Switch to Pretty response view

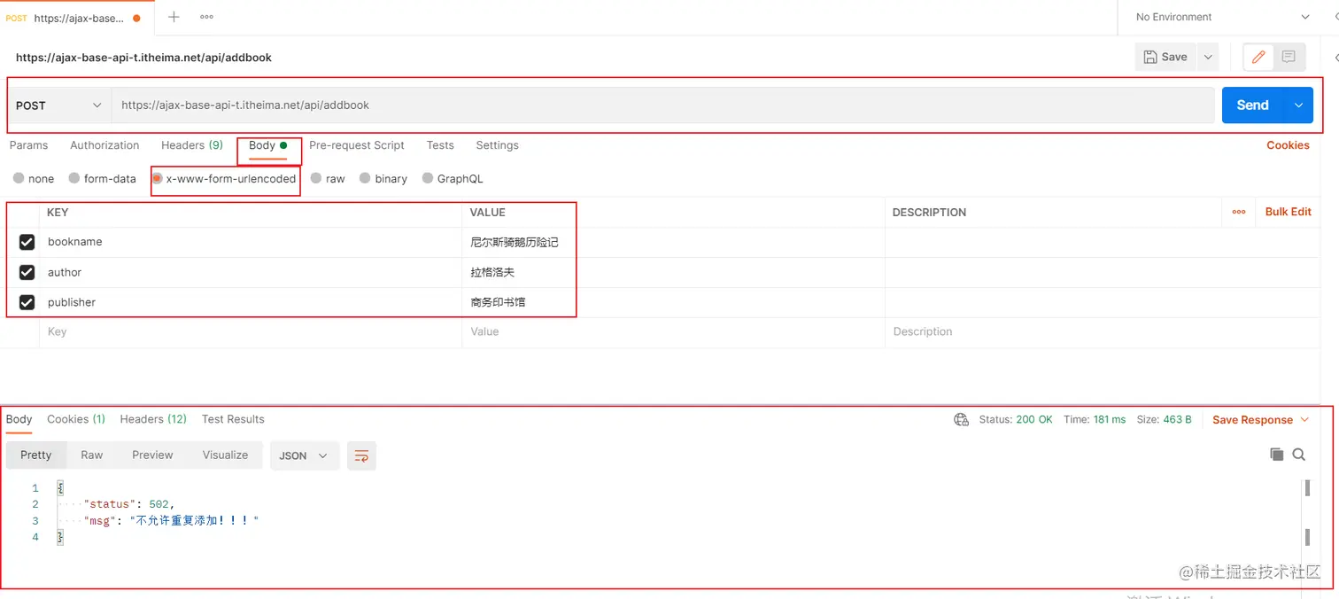pos(36,455)
